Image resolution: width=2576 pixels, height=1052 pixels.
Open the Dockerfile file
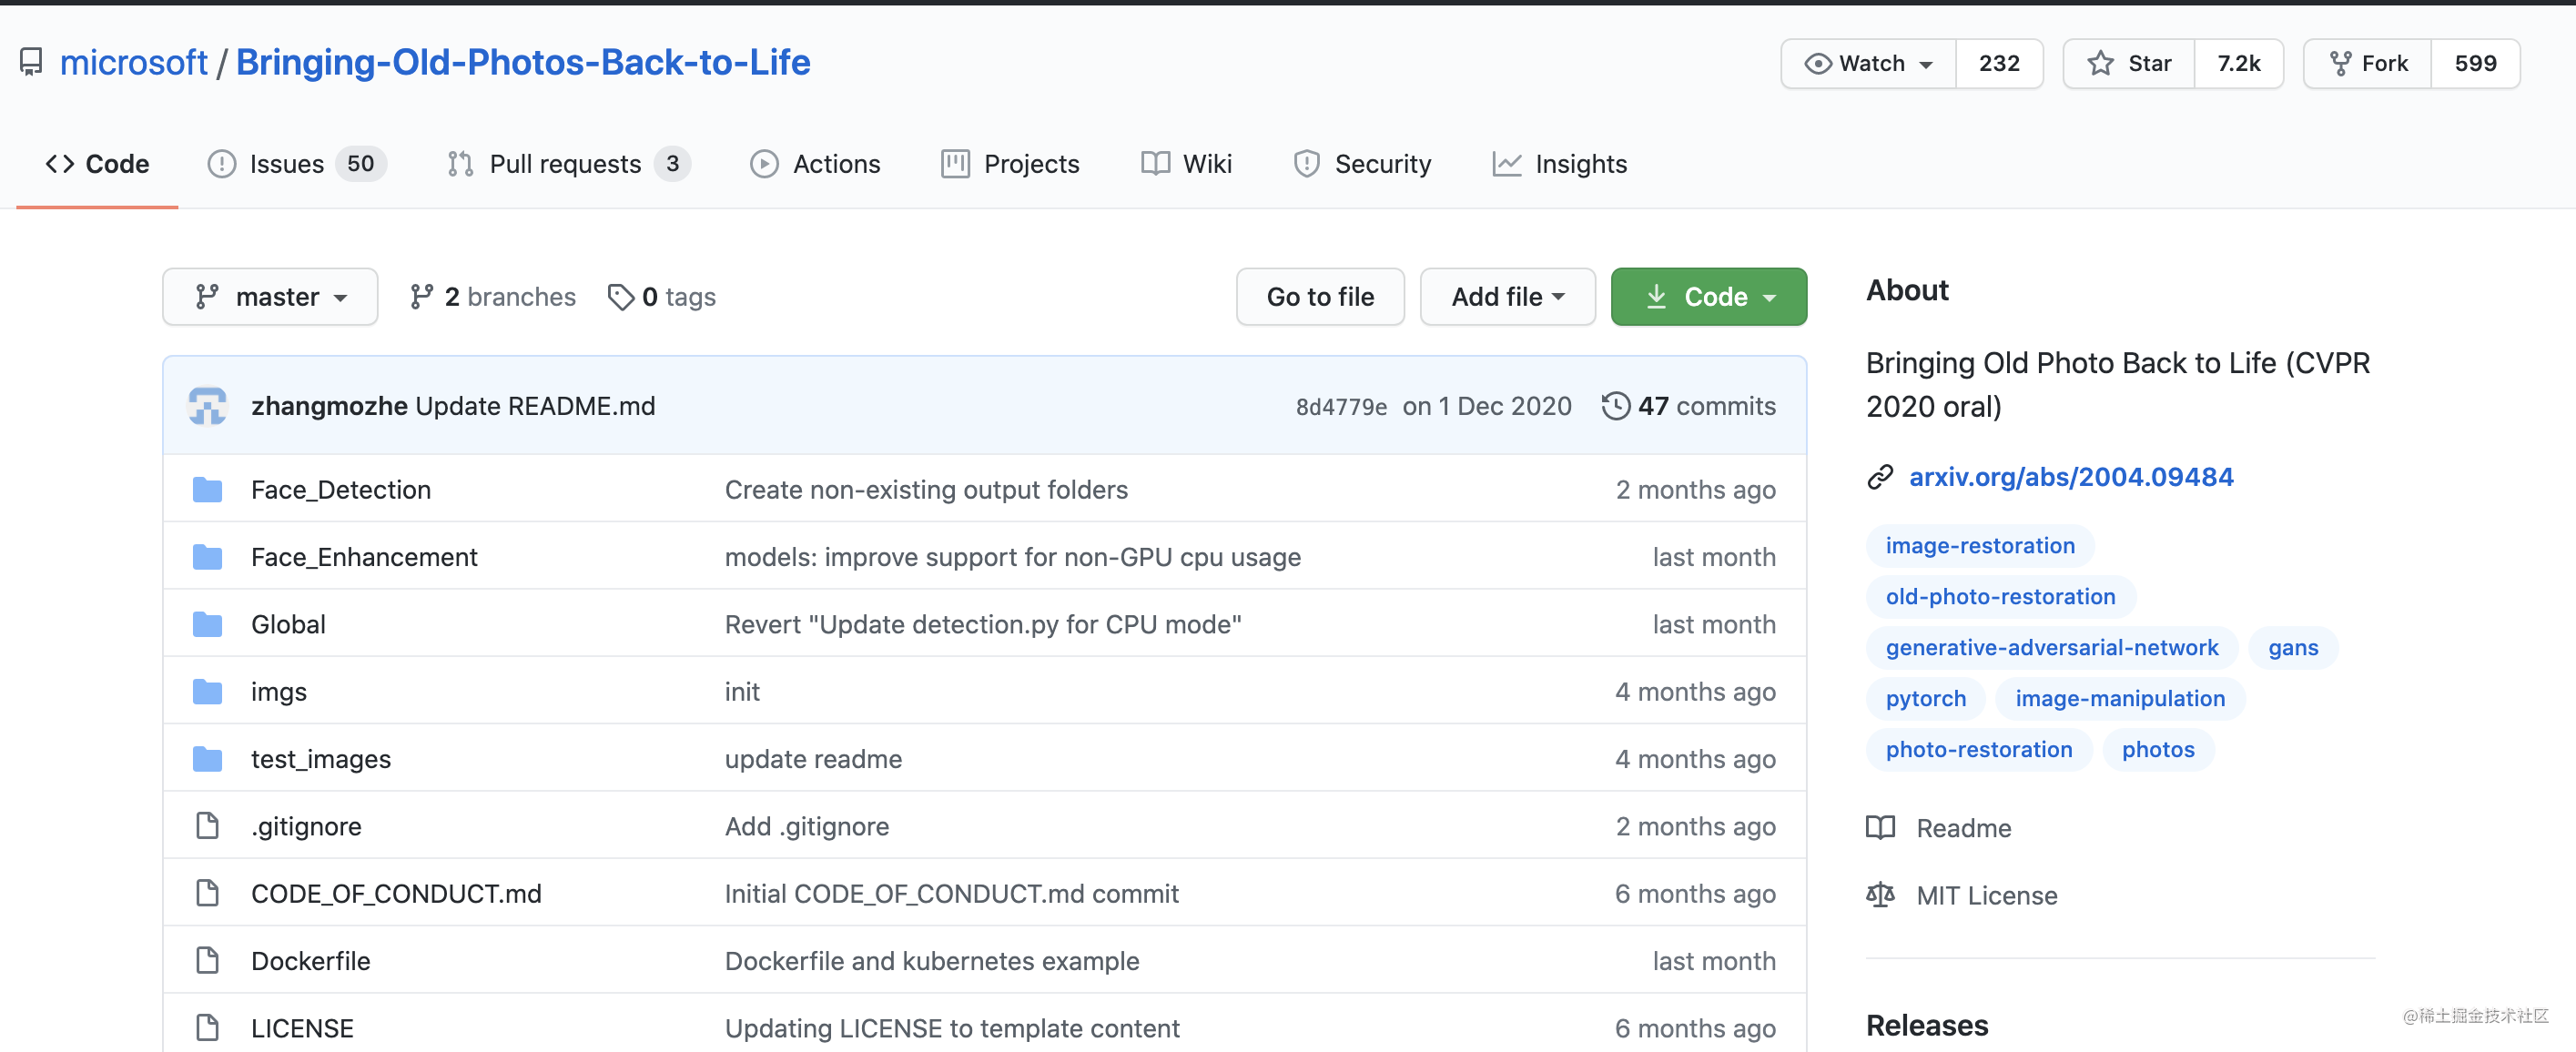pyautogui.click(x=310, y=961)
